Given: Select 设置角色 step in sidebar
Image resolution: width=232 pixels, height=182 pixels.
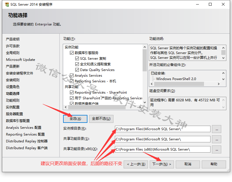Looking at the screenshot, I should click(x=13, y=87).
